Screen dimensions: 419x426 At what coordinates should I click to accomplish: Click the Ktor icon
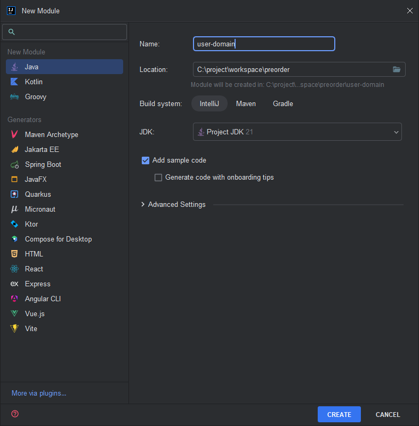14,224
